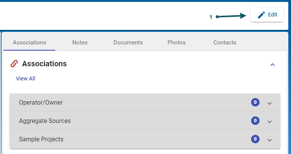Switch to the Associations tab

(30, 43)
